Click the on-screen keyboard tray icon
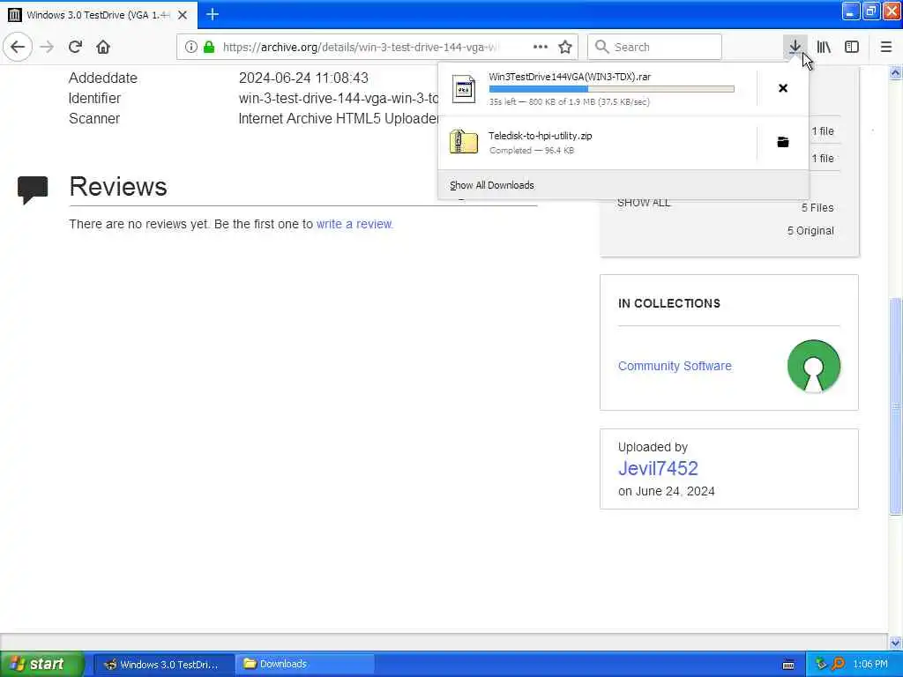903x677 pixels. click(x=788, y=665)
